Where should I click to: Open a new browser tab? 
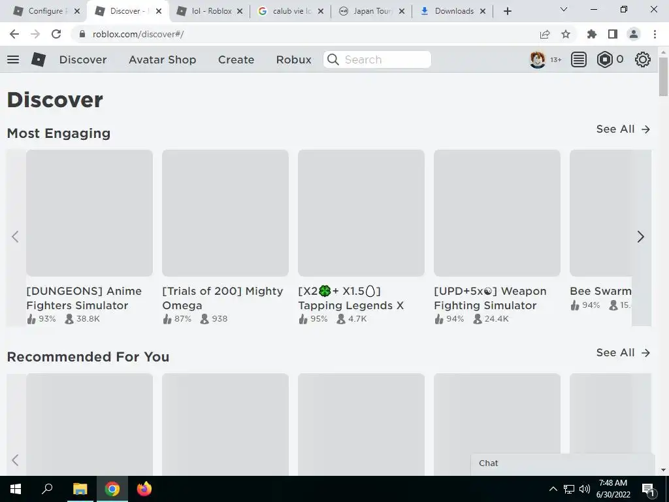(507, 11)
